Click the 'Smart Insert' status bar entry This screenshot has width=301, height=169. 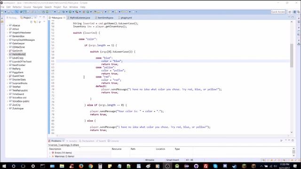click(173, 160)
